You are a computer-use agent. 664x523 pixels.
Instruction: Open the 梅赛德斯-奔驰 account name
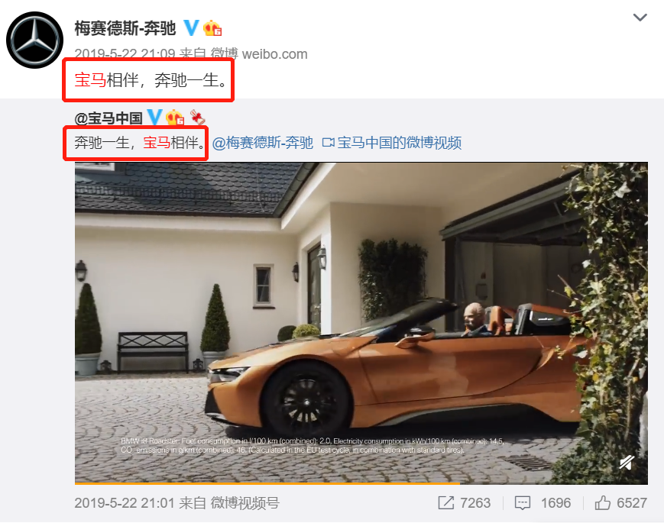pyautogui.click(x=125, y=28)
